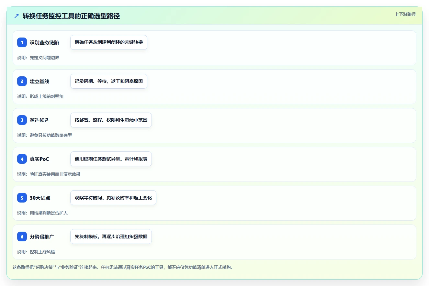
Task: Select the 识别业务链路 step title
Action: pos(44,42)
